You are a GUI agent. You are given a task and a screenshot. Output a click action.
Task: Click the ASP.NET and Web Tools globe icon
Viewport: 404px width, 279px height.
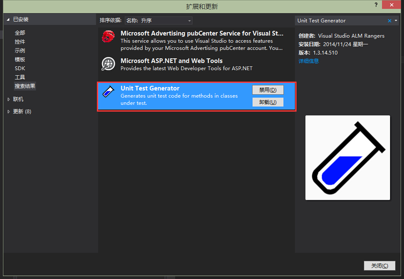coord(108,64)
